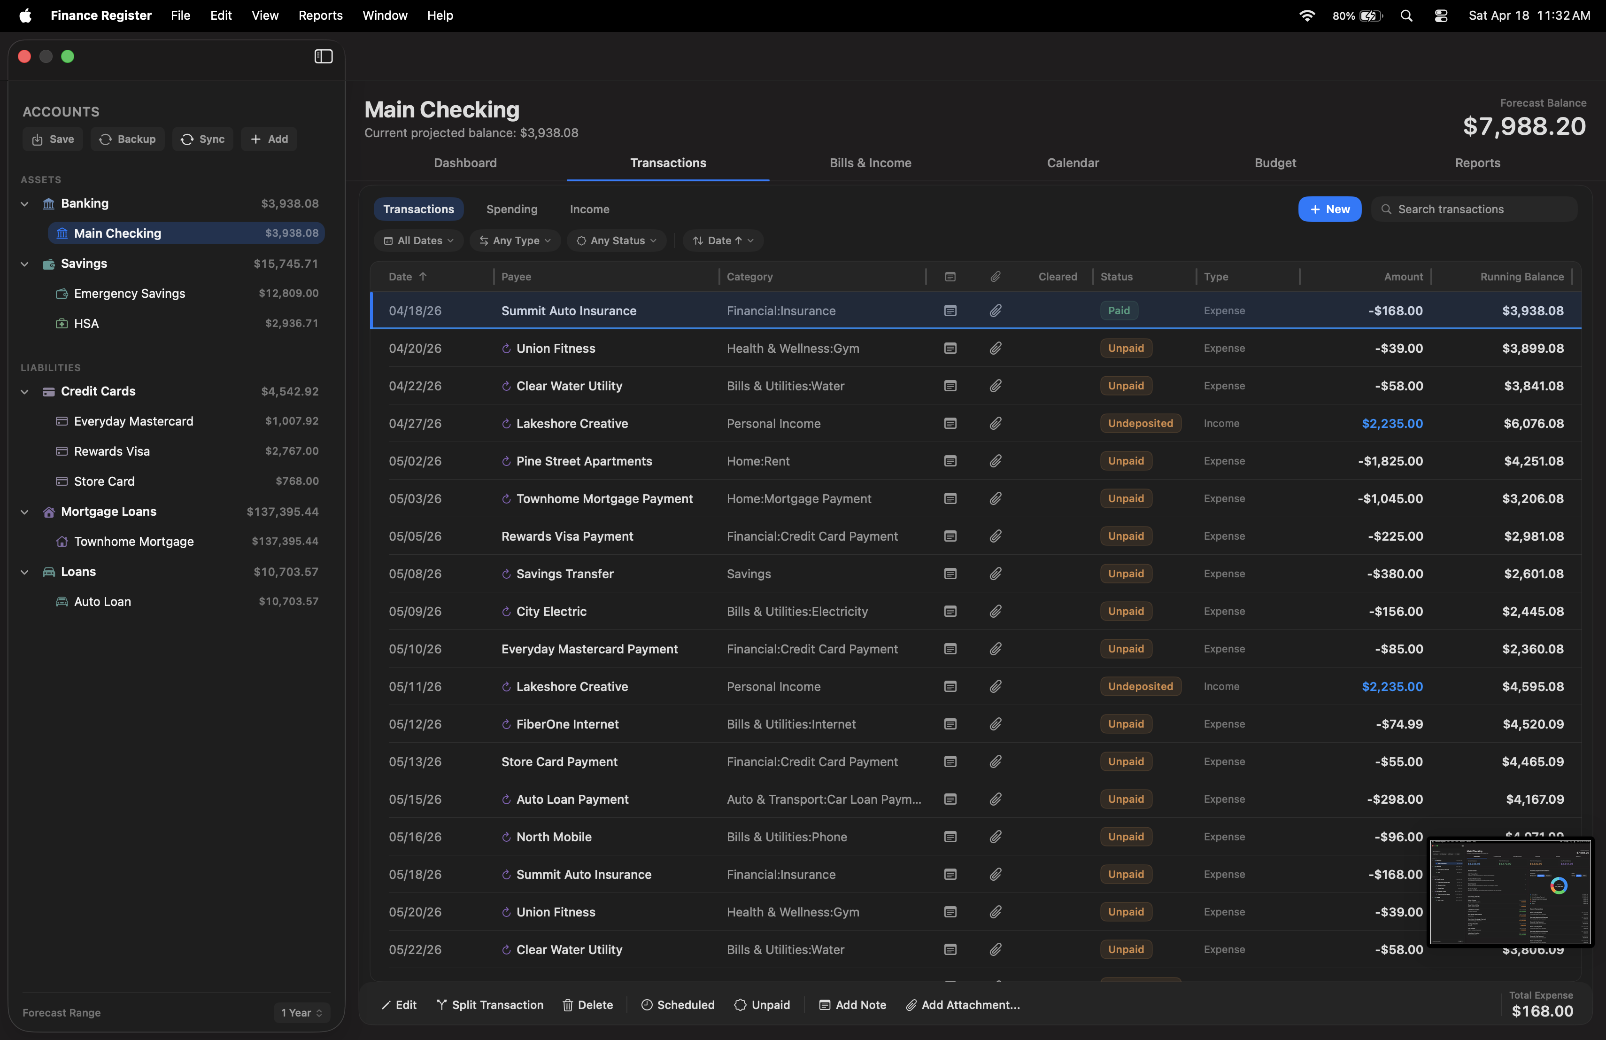Screen dimensions: 1606x1040
Task: Collapse the Savings account group
Action: (x=25, y=264)
